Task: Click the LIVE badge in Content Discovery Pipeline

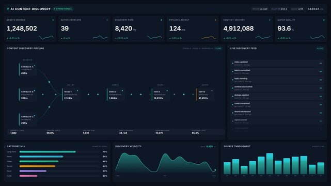Action: [x=218, y=49]
